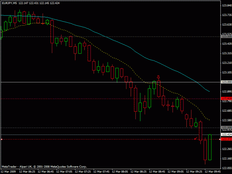Select the 123.420 price scale label
This screenshot has width=232, height=174.
coord(227,44)
